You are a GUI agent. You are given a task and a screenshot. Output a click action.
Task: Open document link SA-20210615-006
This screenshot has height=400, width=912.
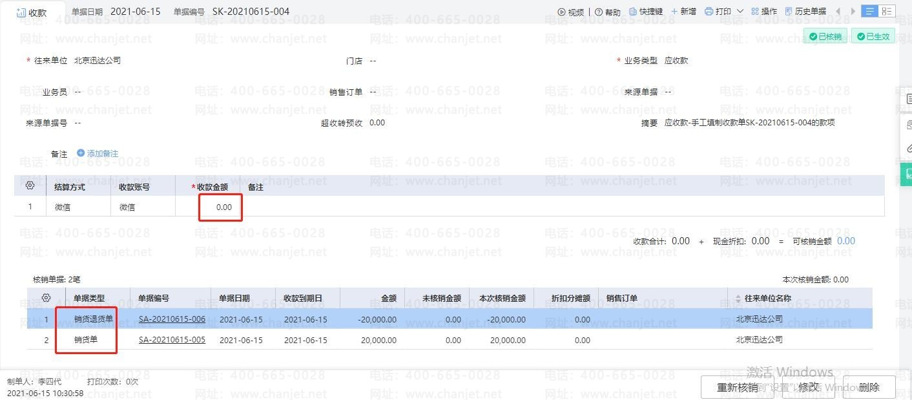pyautogui.click(x=172, y=319)
